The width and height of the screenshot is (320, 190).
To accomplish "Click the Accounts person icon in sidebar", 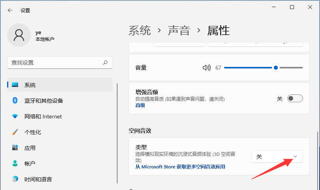I will tap(15, 163).
